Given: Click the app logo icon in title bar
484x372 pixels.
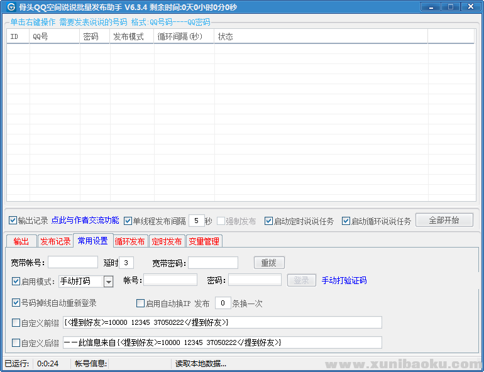Looking at the screenshot, I should tap(11, 8).
